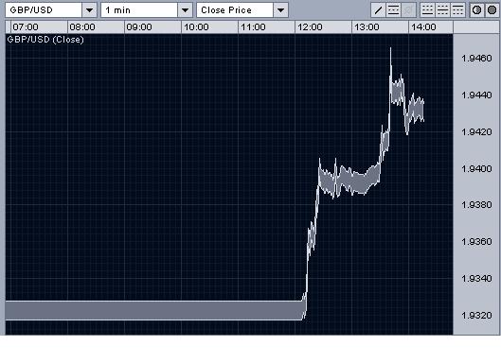Screen dimensions: 501x363
Task: Click the 1.9360 price axis label
Action: (x=476, y=241)
